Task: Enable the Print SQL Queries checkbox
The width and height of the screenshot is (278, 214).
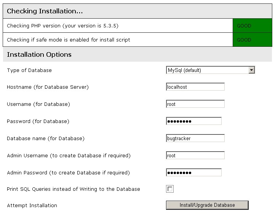Action: (170, 189)
